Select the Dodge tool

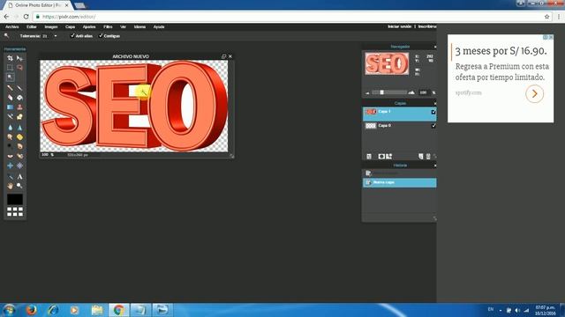click(10, 146)
